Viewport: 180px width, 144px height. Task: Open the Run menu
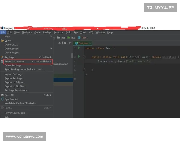click(76, 32)
